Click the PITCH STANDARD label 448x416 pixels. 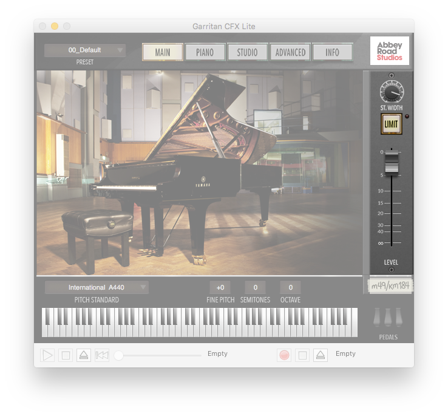click(97, 300)
